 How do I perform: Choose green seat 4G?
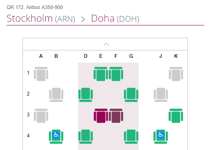131,136
